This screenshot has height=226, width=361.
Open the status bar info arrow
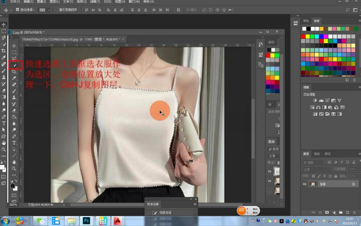64,205
